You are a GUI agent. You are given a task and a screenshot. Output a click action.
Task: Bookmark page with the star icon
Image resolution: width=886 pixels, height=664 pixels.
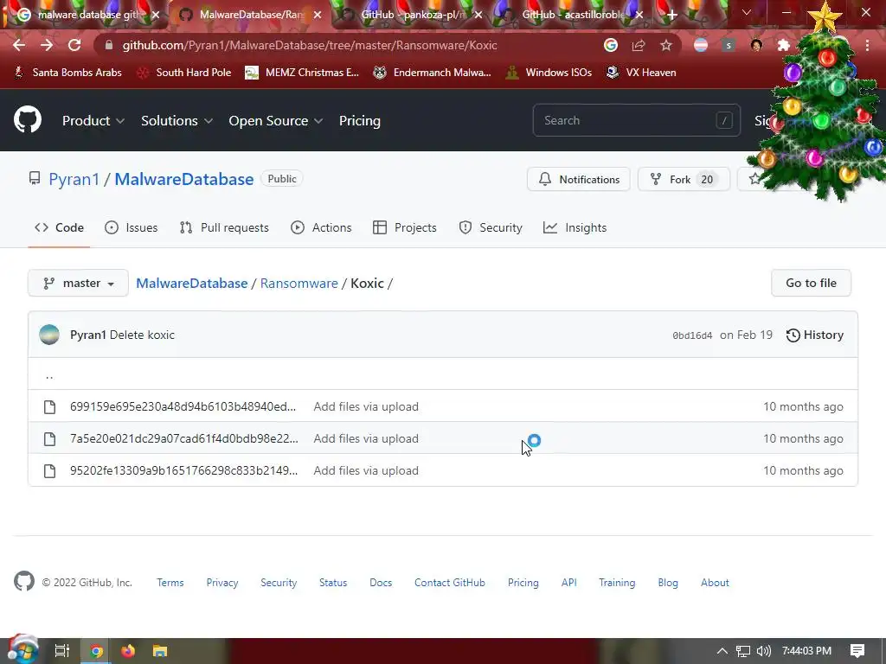[x=666, y=45]
